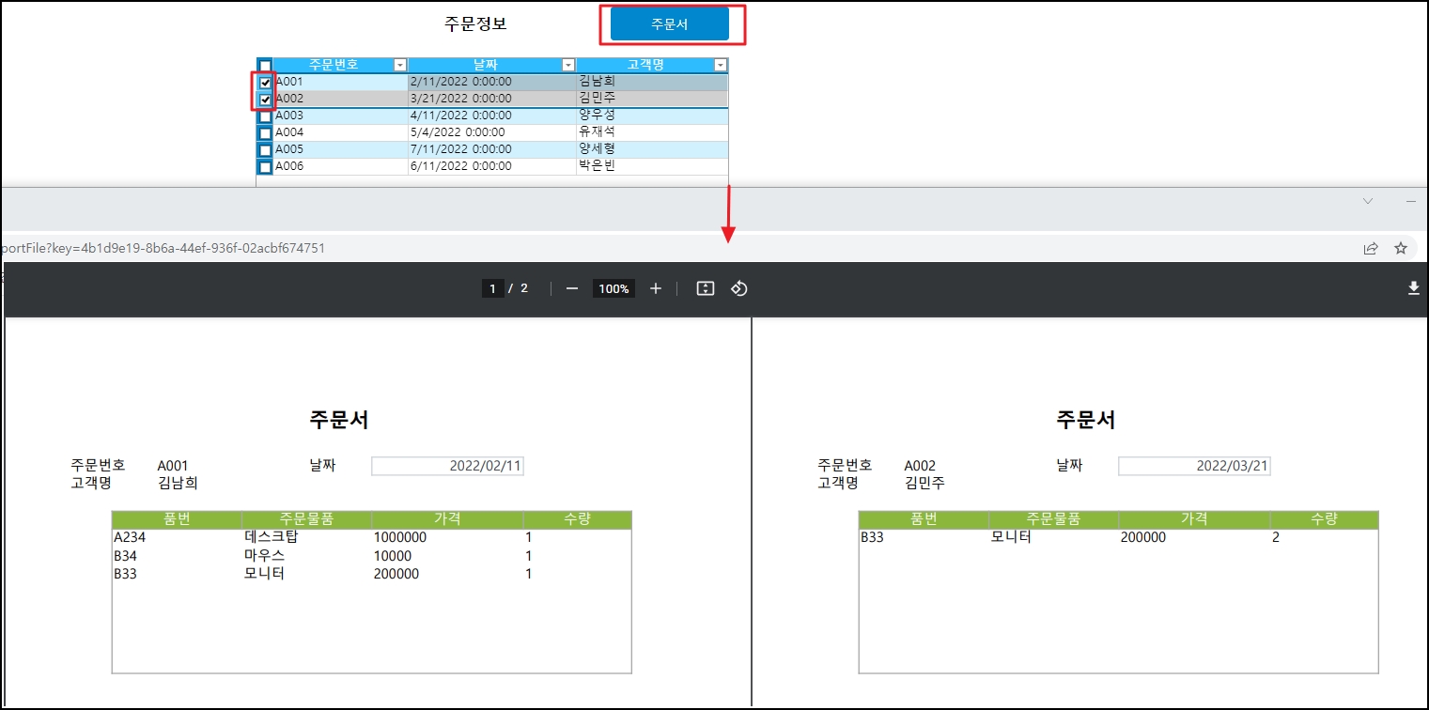
Task: Check the checkbox for order A003
Action: tap(265, 116)
